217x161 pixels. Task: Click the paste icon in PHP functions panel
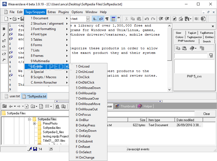click(x=184, y=48)
